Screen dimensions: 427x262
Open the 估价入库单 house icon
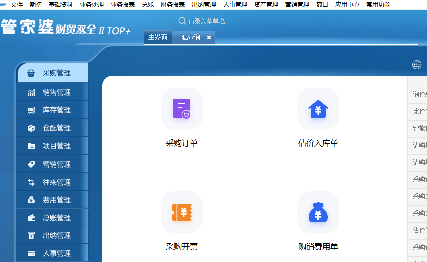click(x=318, y=109)
